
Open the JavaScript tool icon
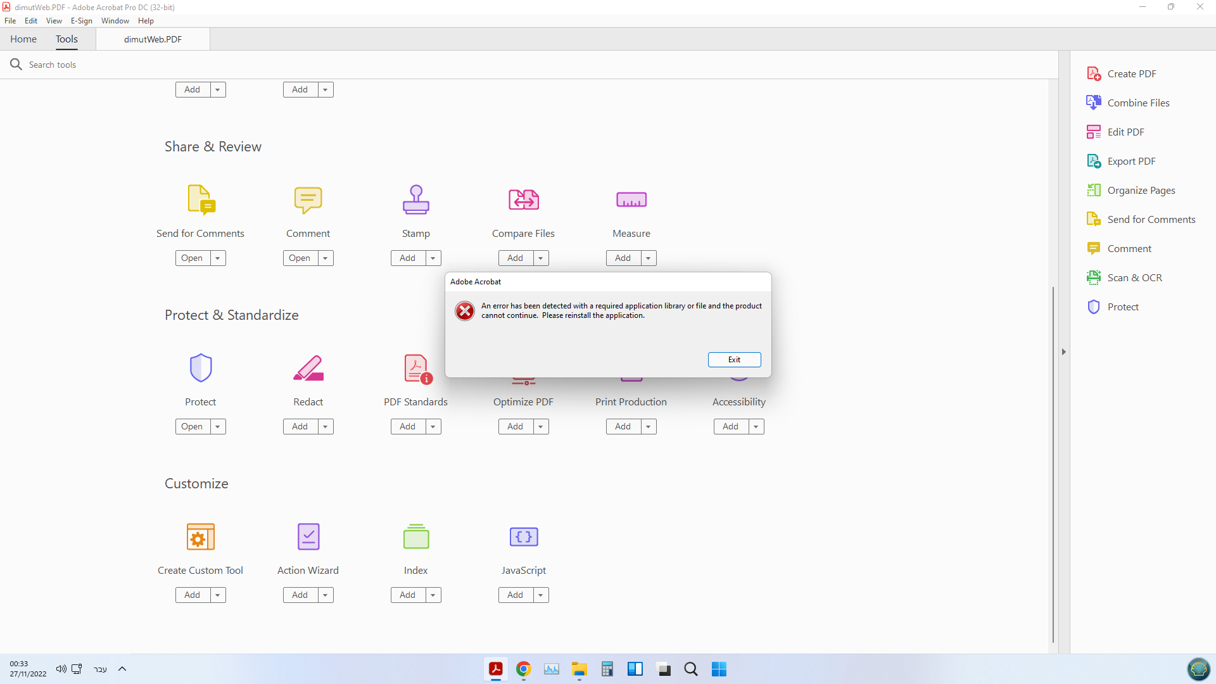[523, 536]
